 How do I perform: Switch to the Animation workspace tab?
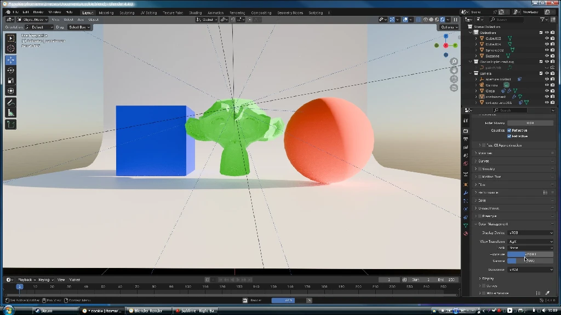point(215,13)
